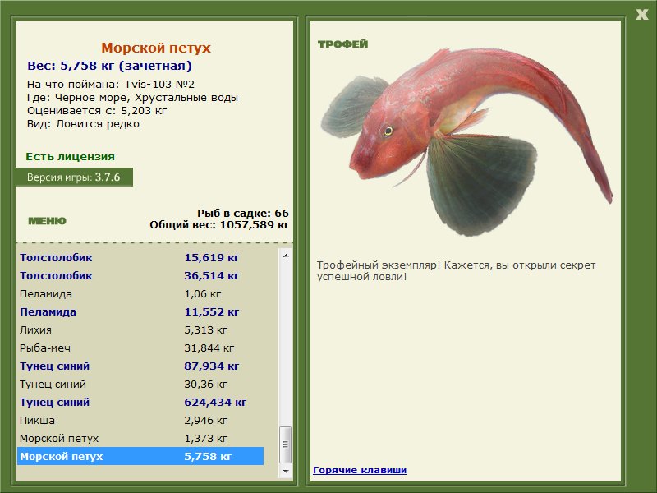
Task: Open the МЕНЮ menu
Action: tap(47, 221)
